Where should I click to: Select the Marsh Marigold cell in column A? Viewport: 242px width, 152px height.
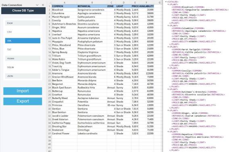tap(65, 17)
